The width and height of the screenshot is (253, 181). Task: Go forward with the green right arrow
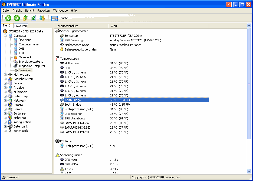(17, 18)
